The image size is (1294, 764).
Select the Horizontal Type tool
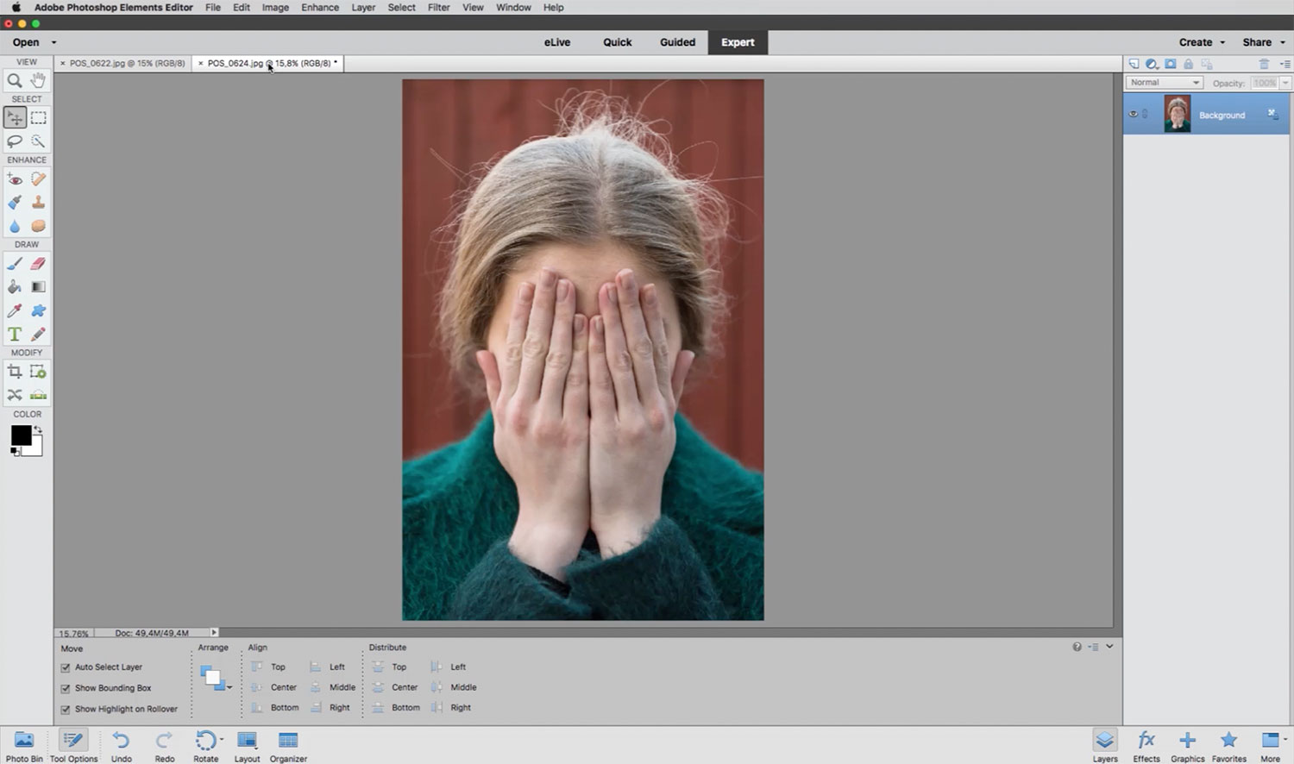point(15,335)
